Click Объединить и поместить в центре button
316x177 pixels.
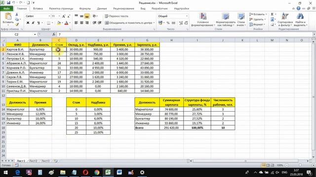(x=129, y=23)
